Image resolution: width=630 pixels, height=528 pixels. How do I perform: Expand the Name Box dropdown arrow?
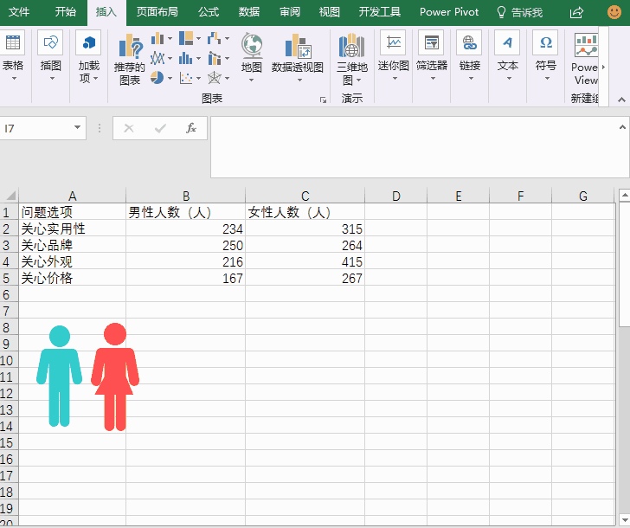(x=77, y=128)
